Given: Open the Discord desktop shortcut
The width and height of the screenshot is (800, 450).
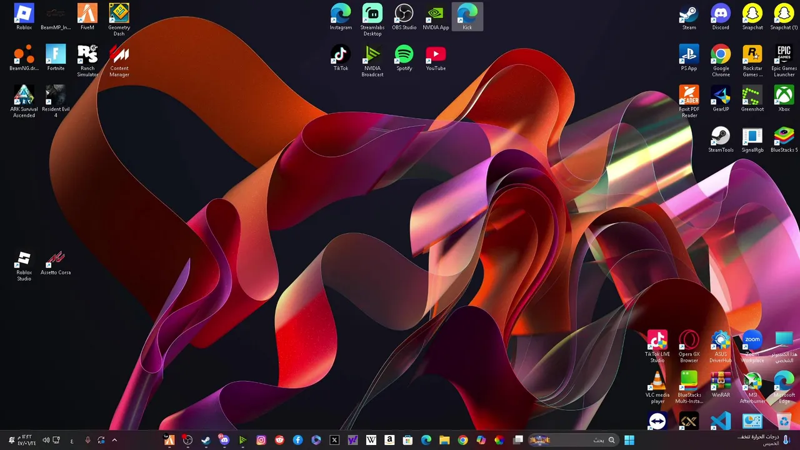Looking at the screenshot, I should click(x=721, y=17).
